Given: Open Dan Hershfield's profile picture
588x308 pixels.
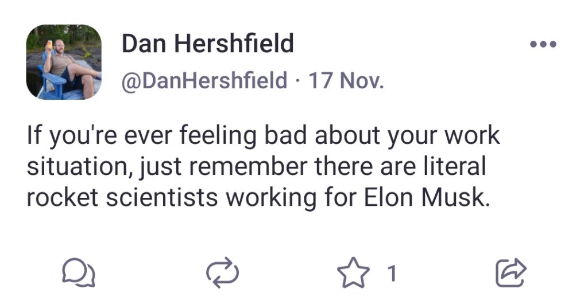Looking at the screenshot, I should pos(64,62).
